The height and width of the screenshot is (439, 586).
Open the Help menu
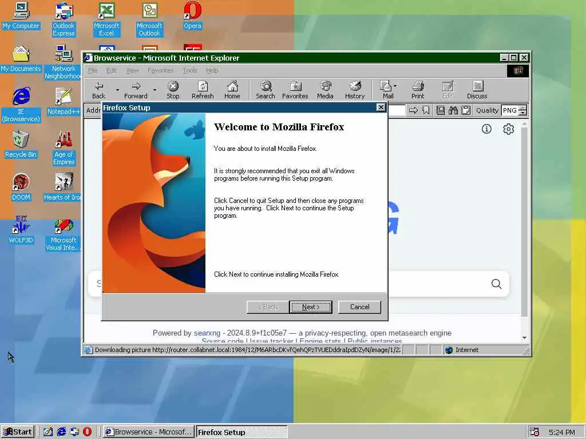[x=212, y=70]
